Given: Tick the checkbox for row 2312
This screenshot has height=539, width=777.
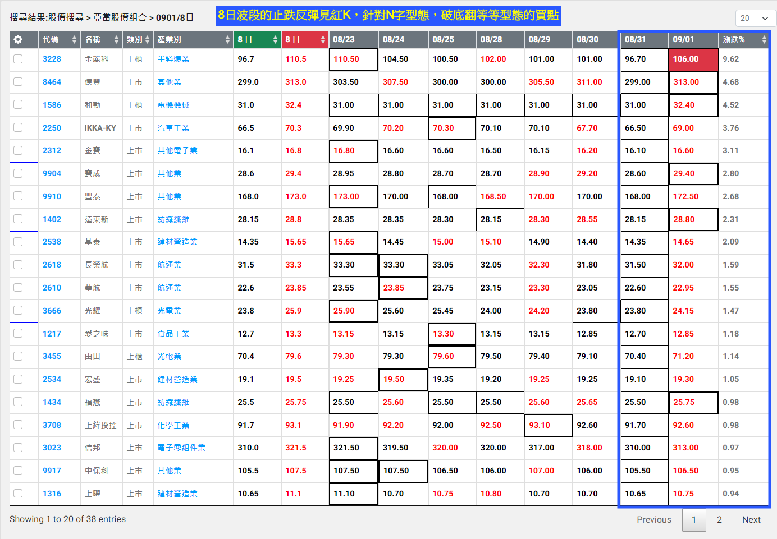Looking at the screenshot, I should pos(18,150).
